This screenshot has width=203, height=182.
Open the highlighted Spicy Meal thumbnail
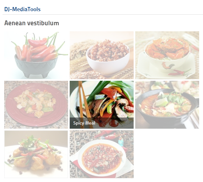(102, 105)
